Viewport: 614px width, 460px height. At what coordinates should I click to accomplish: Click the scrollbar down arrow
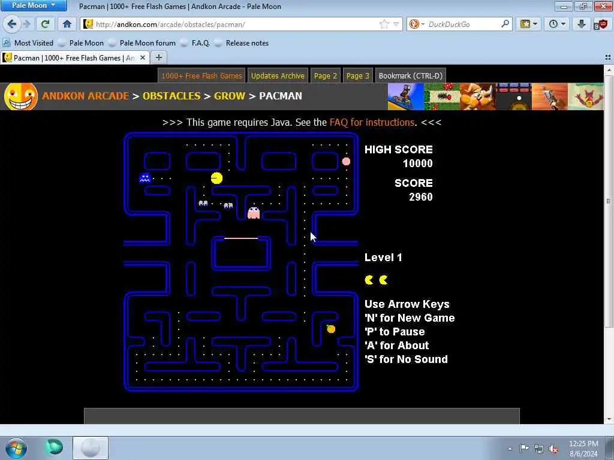(609, 419)
